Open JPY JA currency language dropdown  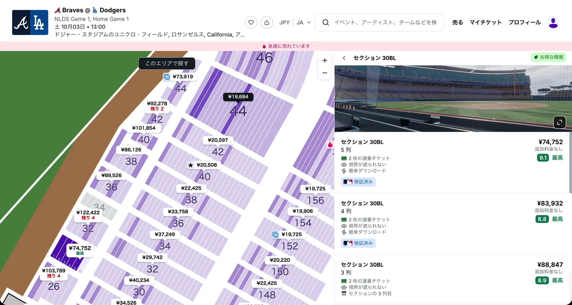[x=295, y=22]
